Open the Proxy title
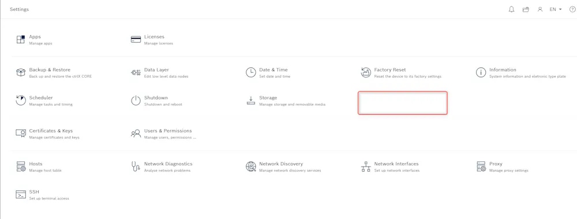The image size is (577, 219). click(496, 164)
